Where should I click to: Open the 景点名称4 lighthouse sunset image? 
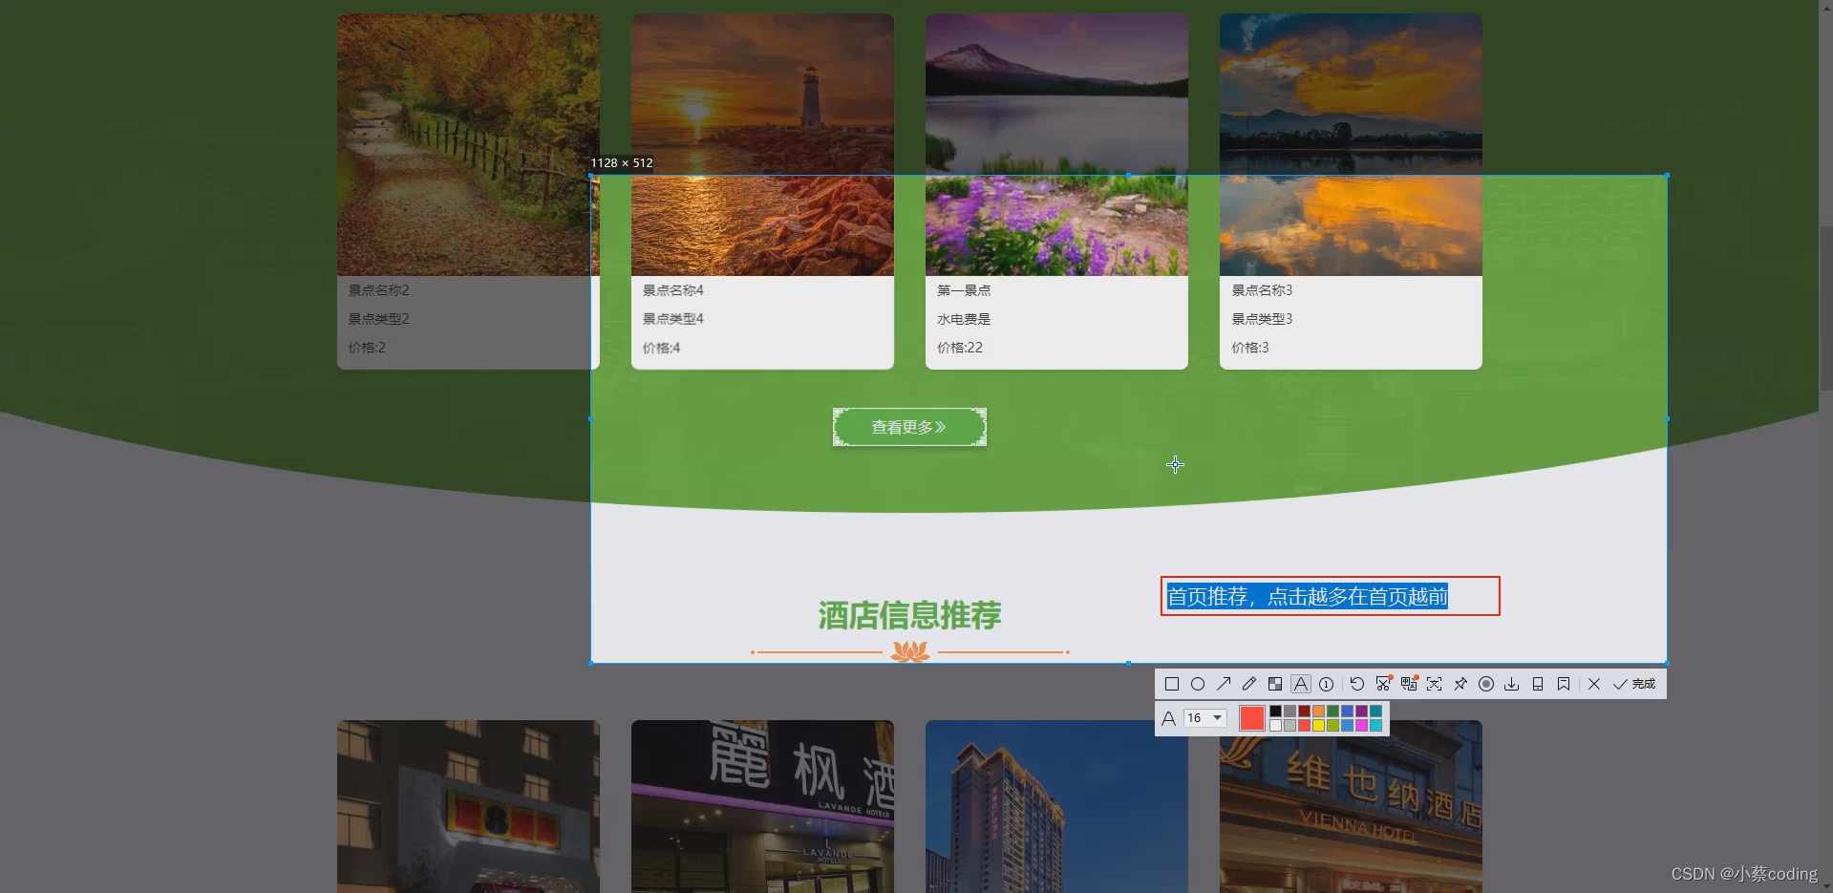click(x=762, y=144)
